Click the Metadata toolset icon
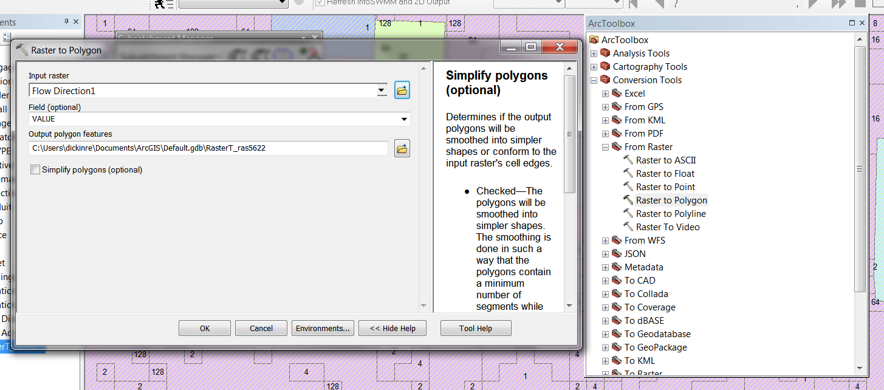Image resolution: width=884 pixels, height=390 pixels. click(x=617, y=267)
